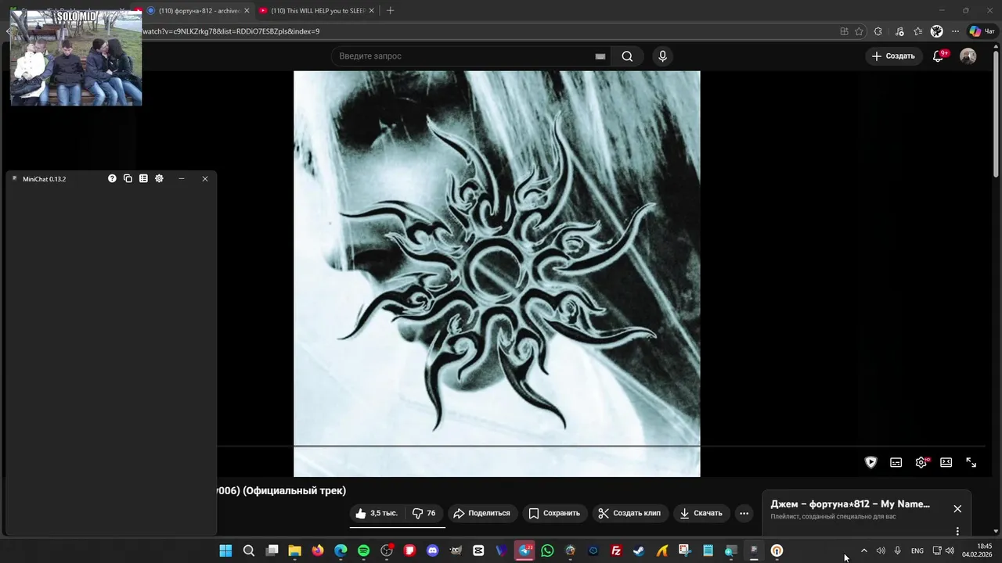
Task: Close the This WILL HELP you to SLEEP tab
Action: [x=371, y=10]
